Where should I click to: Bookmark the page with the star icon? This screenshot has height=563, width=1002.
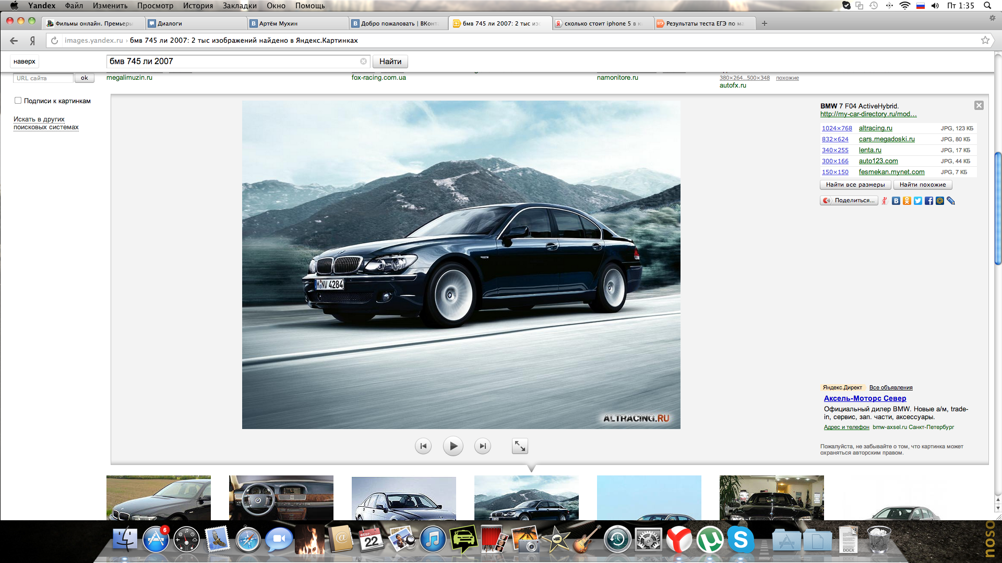[x=985, y=40]
